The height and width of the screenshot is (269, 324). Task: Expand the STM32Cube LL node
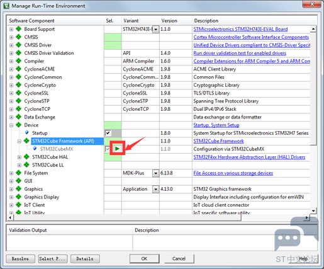[x=20, y=165]
